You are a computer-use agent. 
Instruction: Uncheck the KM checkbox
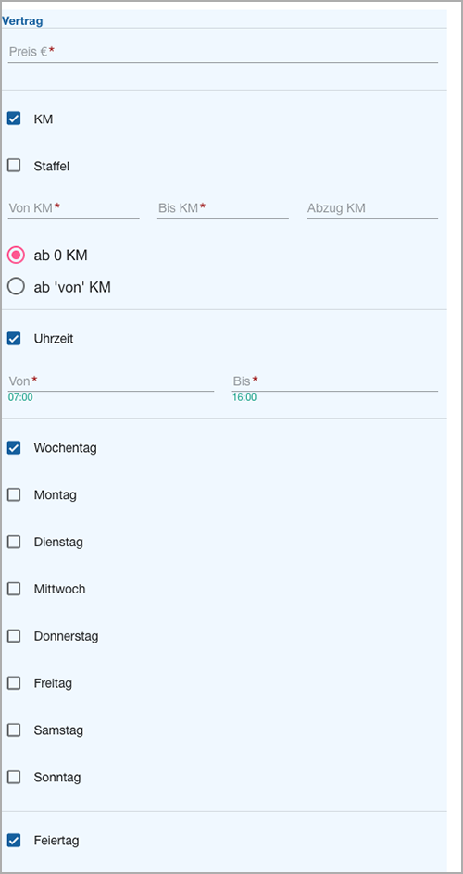point(14,119)
